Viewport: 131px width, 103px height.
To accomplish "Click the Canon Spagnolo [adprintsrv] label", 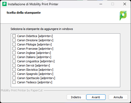I will pyautogui.click(x=35, y=74).
